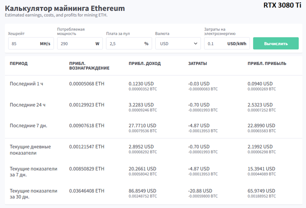Click the ПРИБЛ. ДОХОД column header
The height and width of the screenshot is (208, 306).
pos(145,64)
